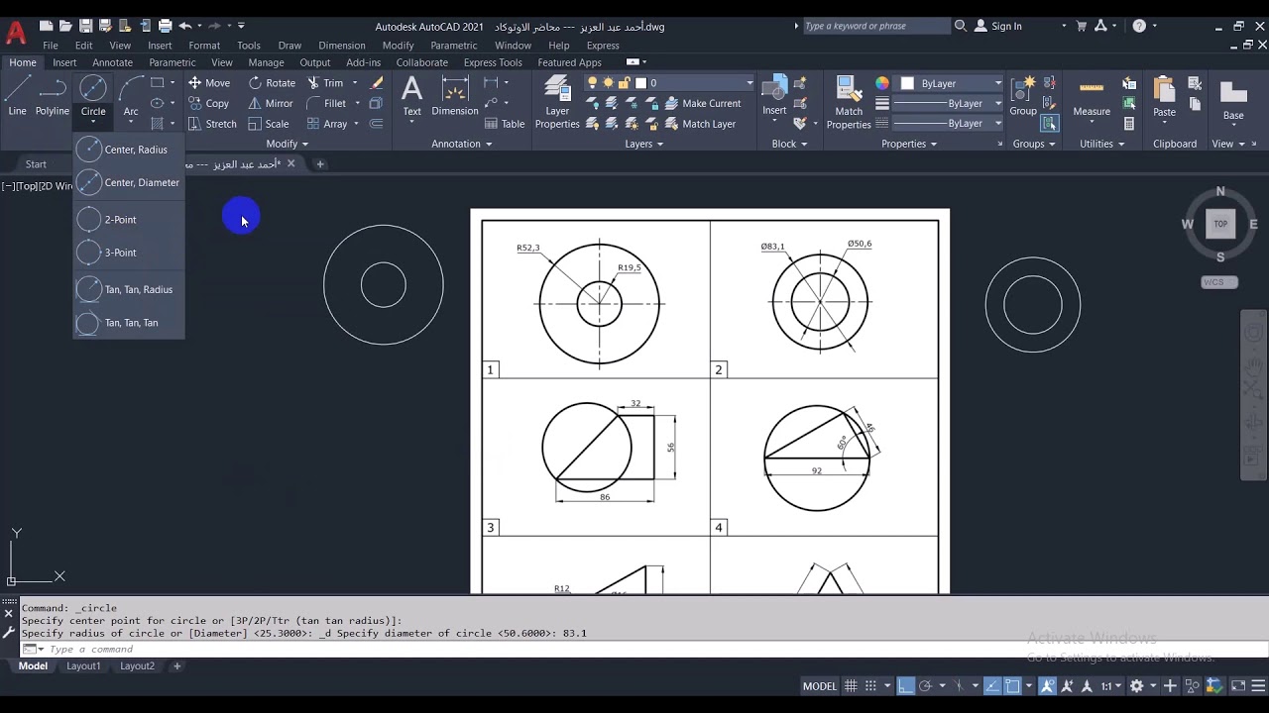Select Tan, Tan, Radius circle option
1269x713 pixels.
click(129, 289)
